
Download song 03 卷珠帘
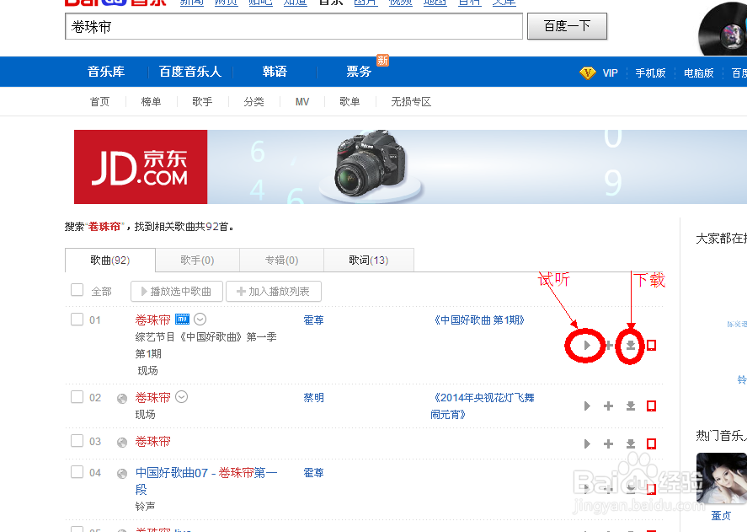coord(630,443)
